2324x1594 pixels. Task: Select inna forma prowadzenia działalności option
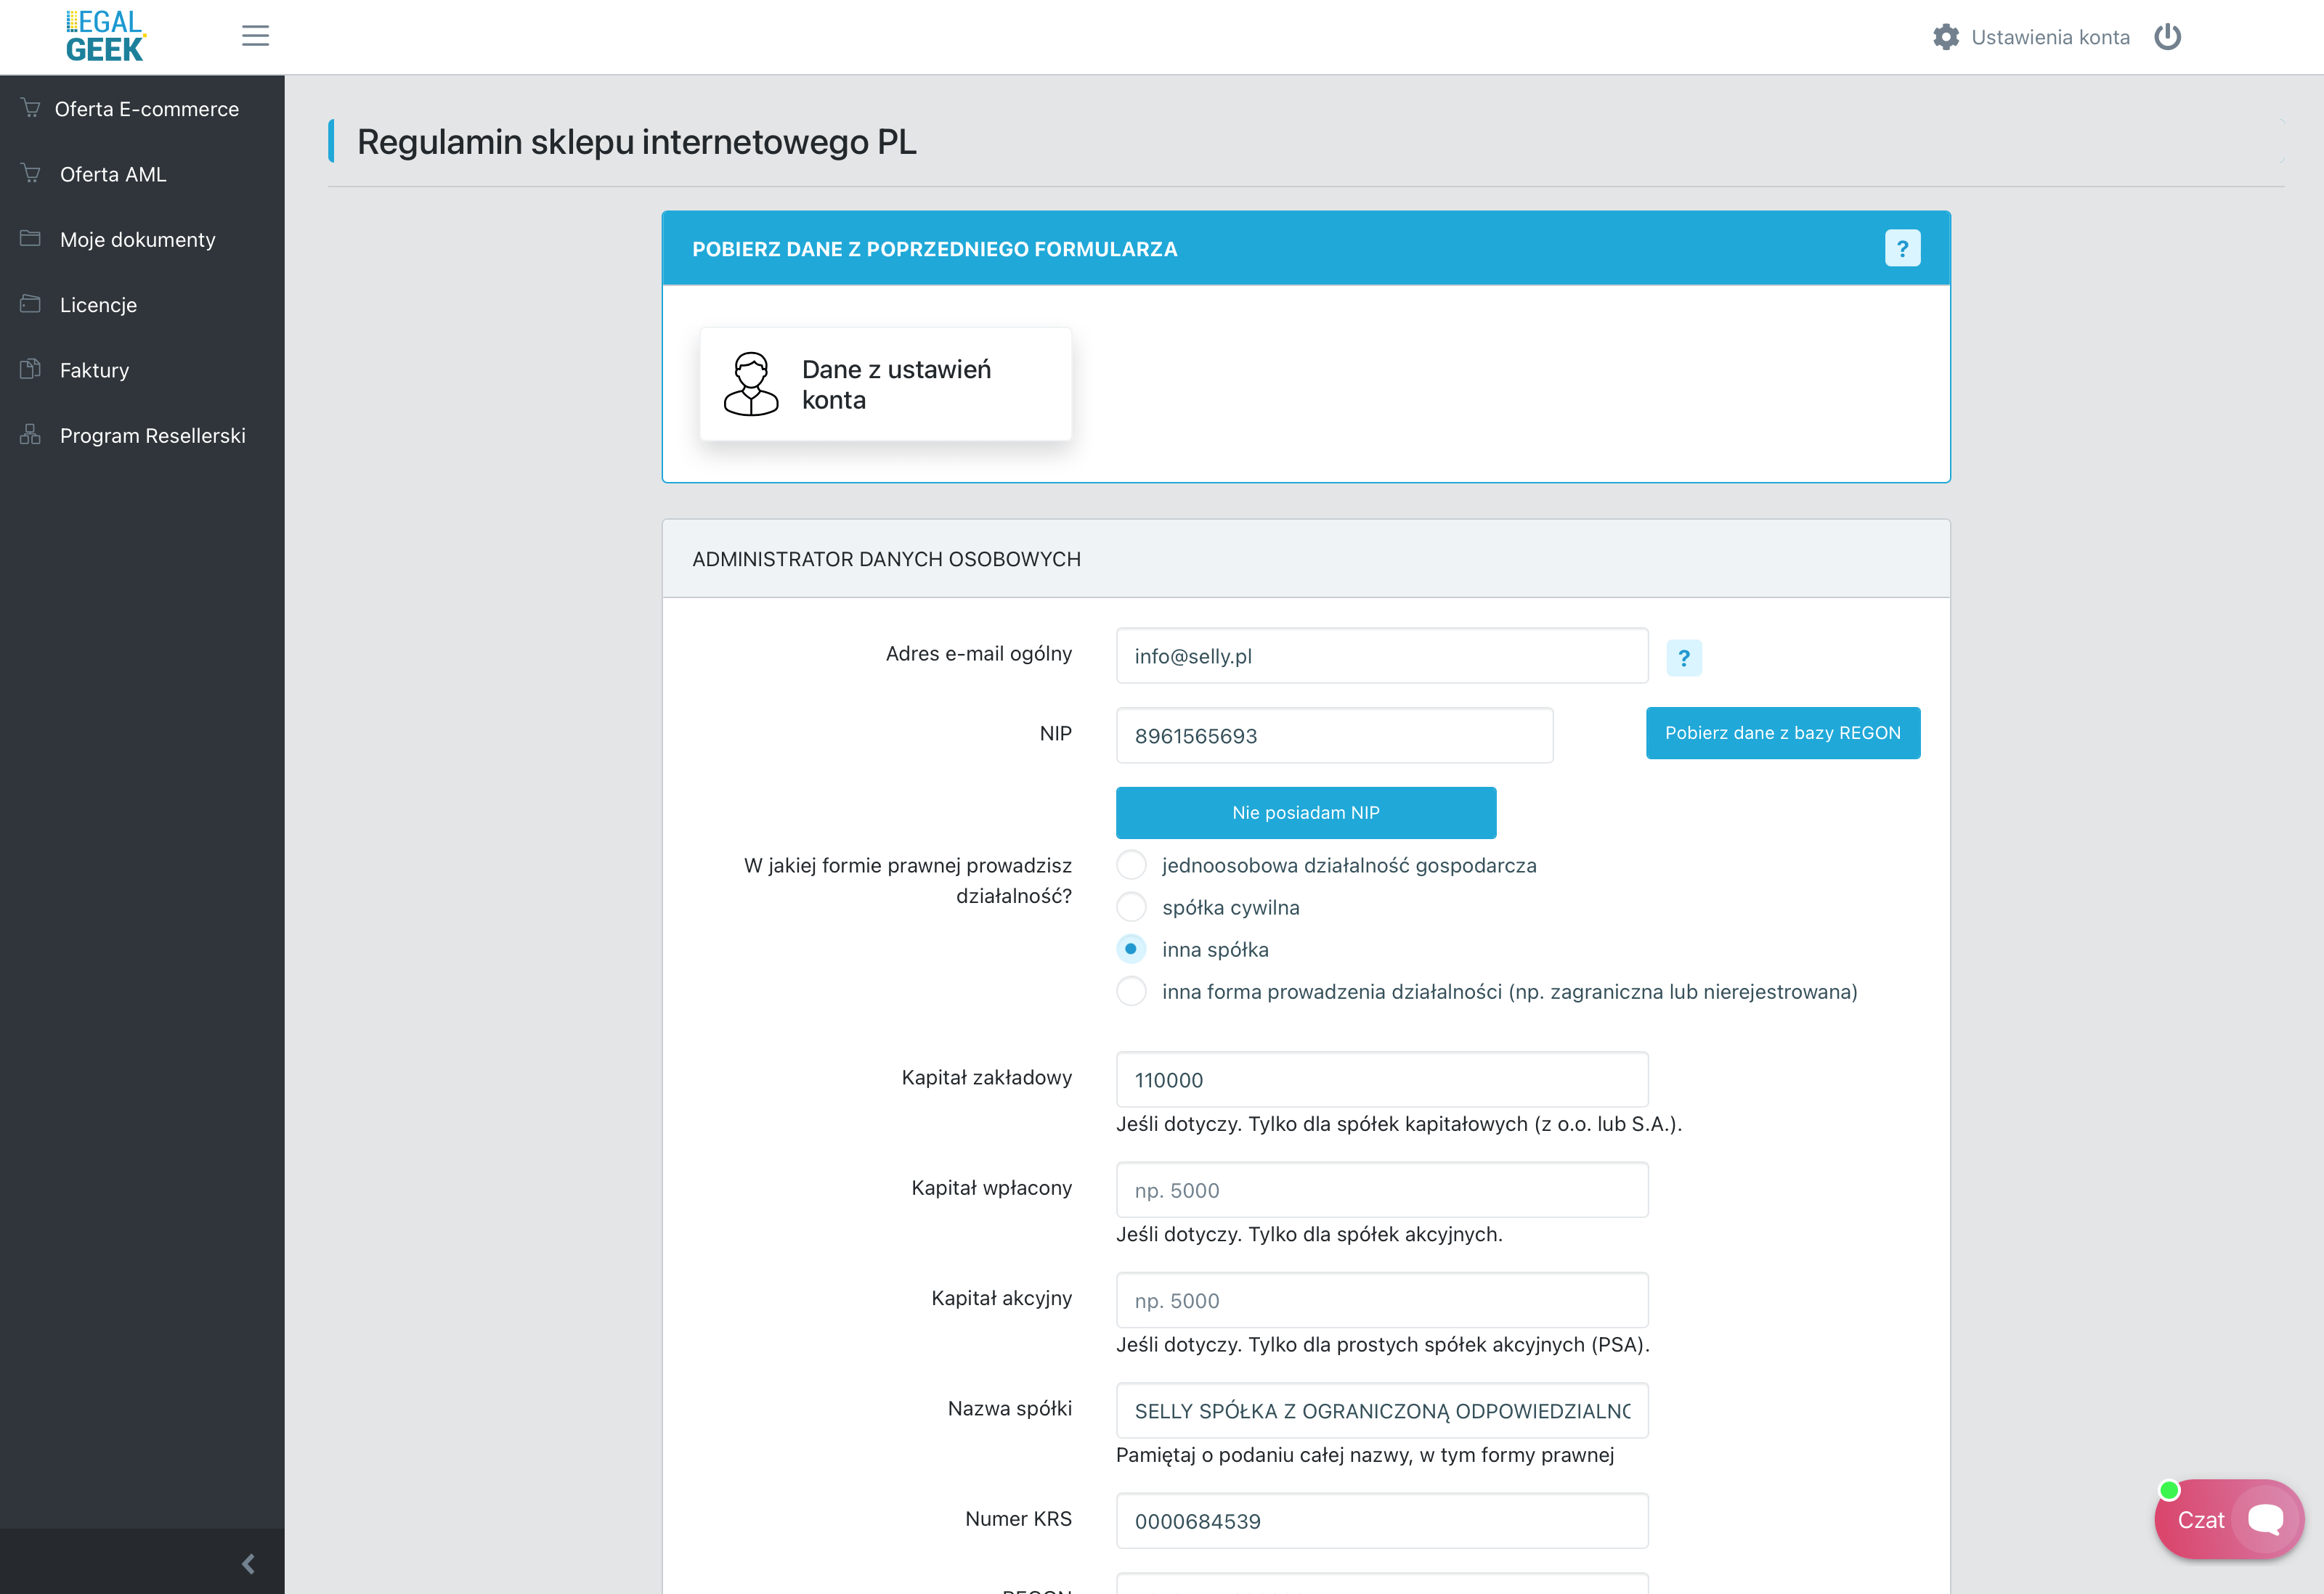1131,992
